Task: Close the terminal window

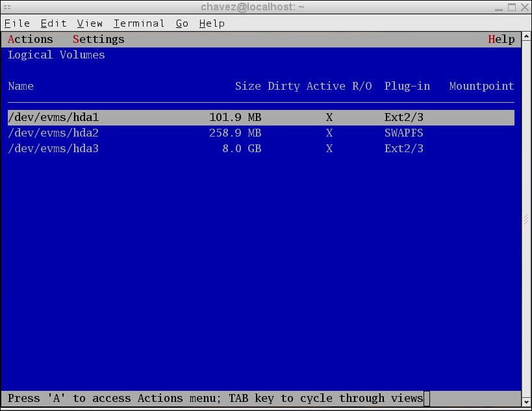Action: coord(524,7)
